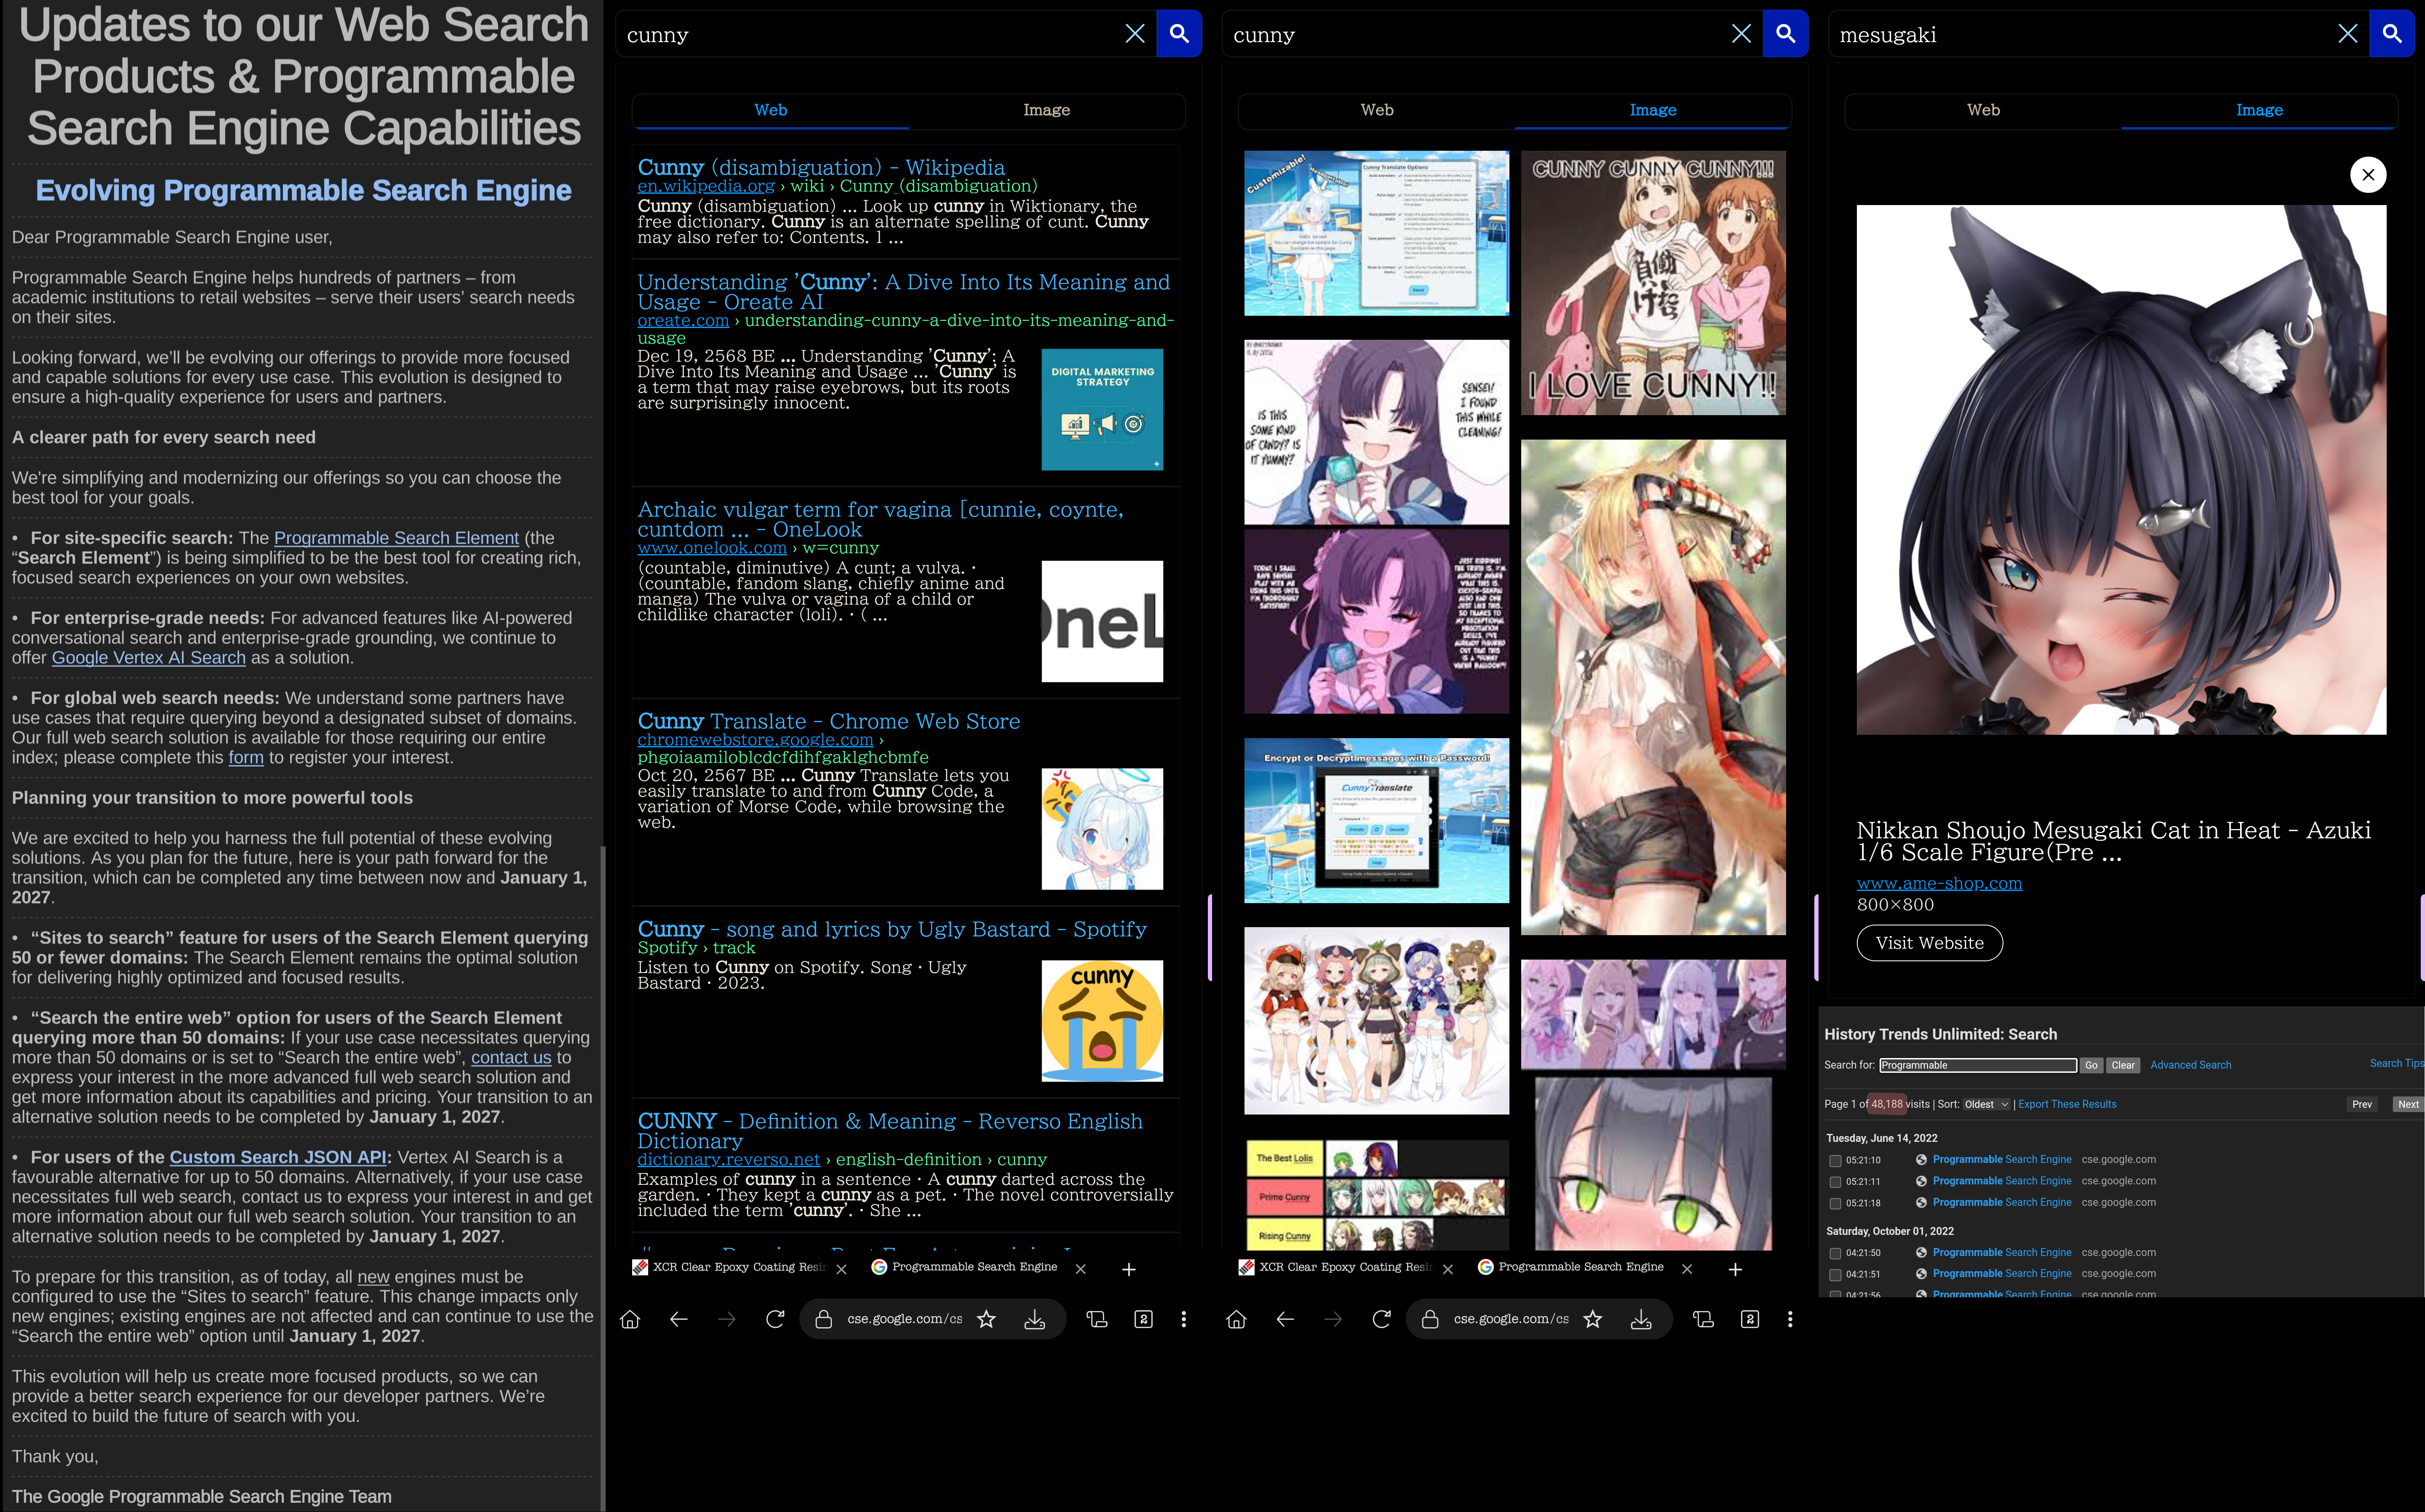The width and height of the screenshot is (2425, 1512).
Task: Switch to Image tab beside active Web tab
Action: pyautogui.click(x=1046, y=110)
